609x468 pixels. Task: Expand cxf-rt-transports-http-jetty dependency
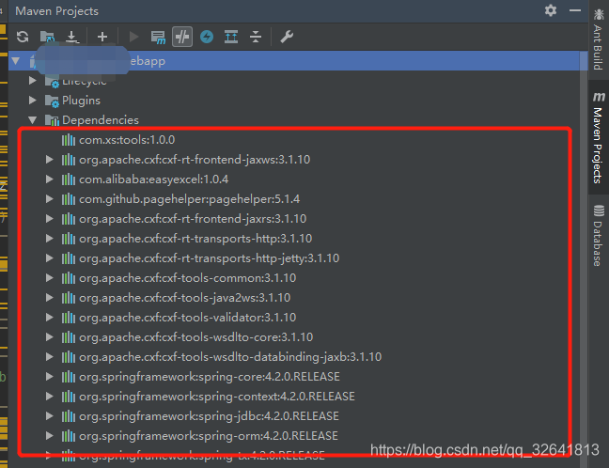tap(49, 257)
